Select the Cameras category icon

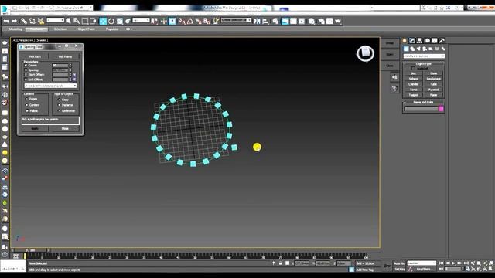pos(425,49)
